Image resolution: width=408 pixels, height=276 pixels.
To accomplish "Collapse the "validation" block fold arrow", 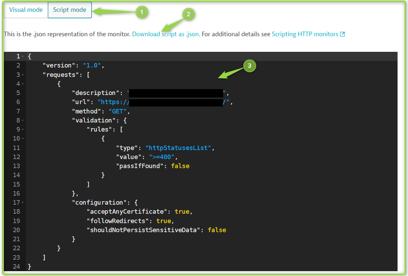I will pyautogui.click(x=23, y=121).
